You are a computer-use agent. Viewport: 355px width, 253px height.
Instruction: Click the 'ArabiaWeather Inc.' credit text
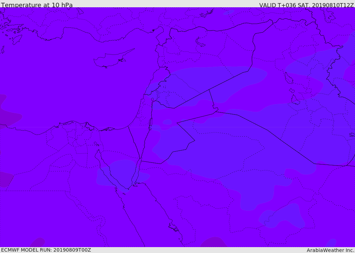[330, 250]
